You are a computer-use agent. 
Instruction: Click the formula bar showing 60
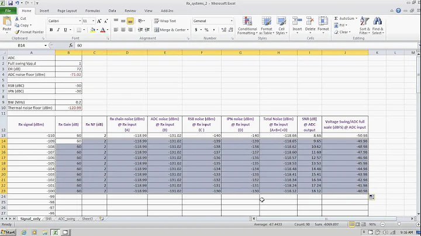pos(247,46)
